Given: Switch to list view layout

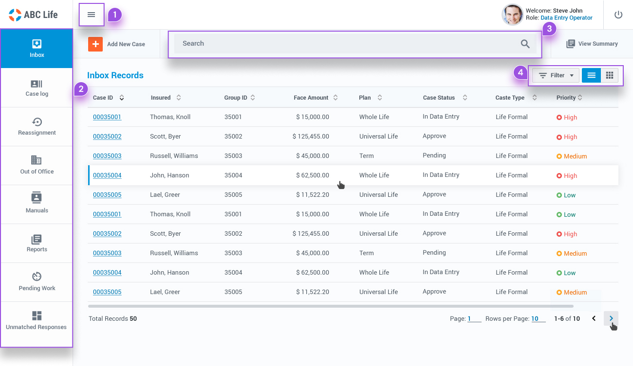Looking at the screenshot, I should 591,75.
